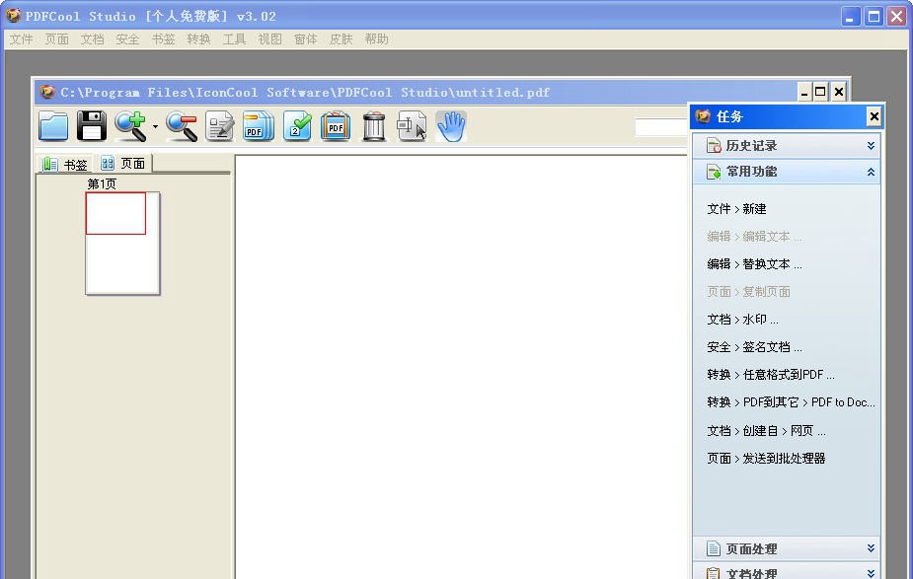This screenshot has height=579, width=913.
Task: Activate the blue hand pan tool
Action: 451,126
